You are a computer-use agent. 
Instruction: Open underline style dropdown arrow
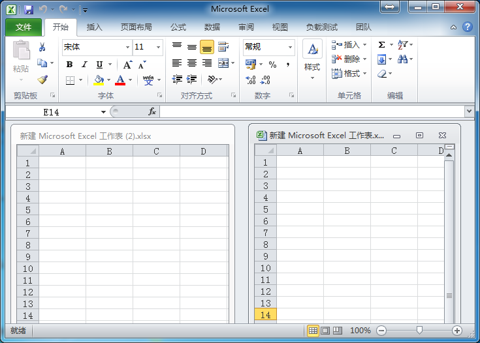click(x=110, y=65)
